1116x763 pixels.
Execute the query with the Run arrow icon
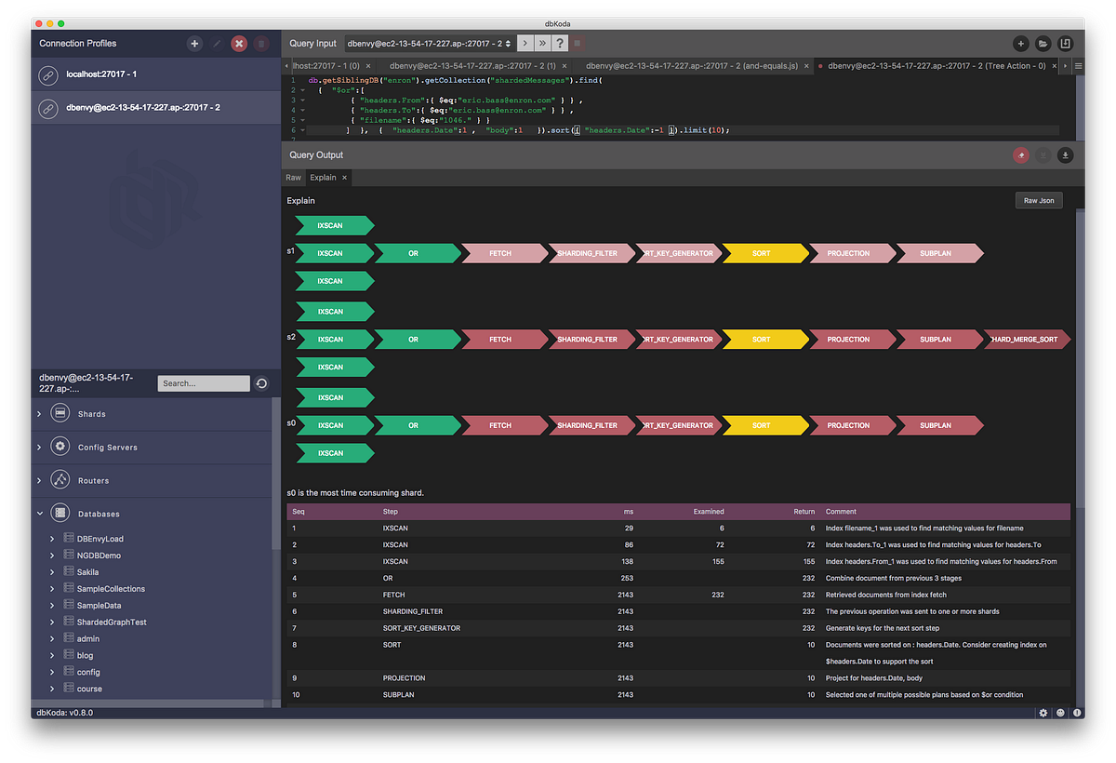(x=525, y=43)
